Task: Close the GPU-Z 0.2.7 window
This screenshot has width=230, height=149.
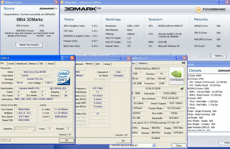Action: (185, 58)
